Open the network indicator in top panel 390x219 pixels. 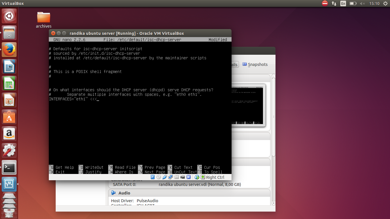point(334,3)
